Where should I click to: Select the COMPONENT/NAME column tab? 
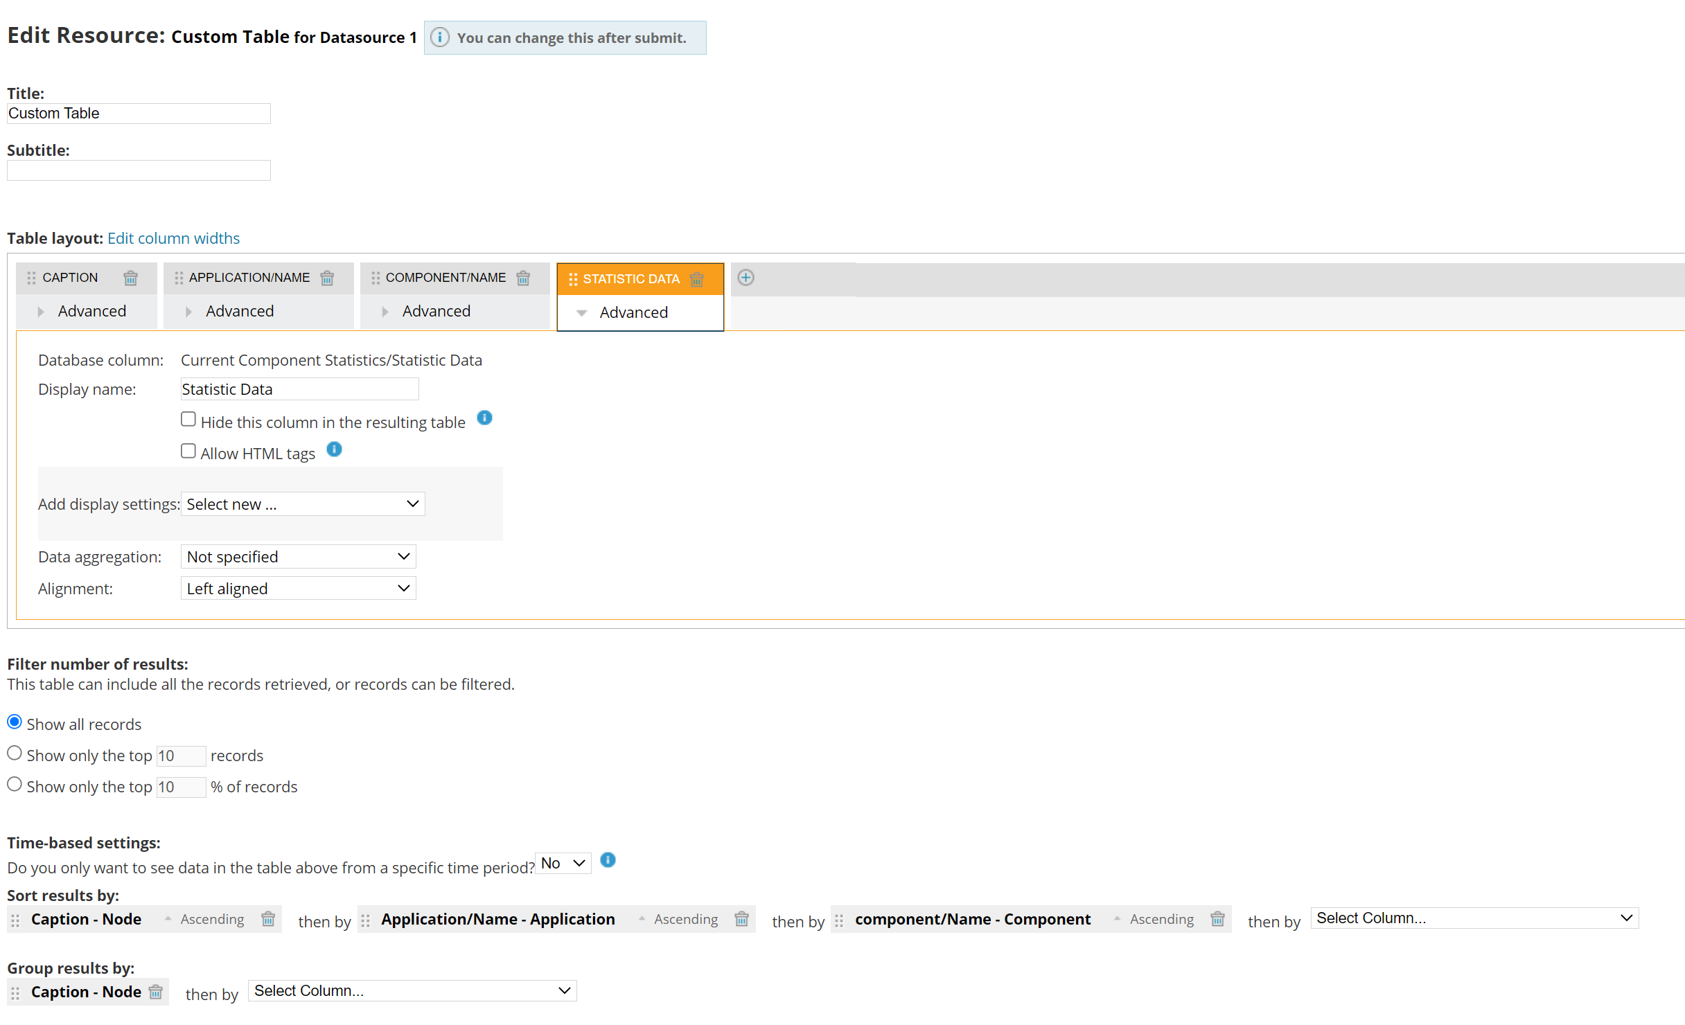[x=445, y=278]
